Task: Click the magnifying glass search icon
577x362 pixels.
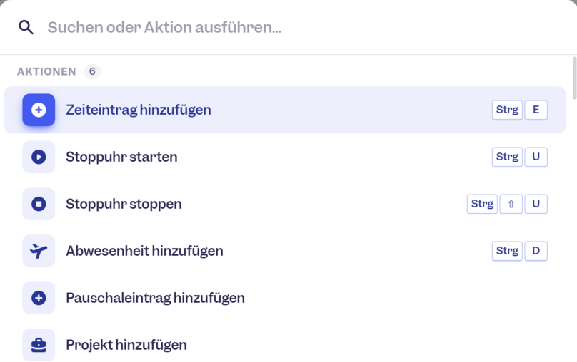Action: click(26, 27)
